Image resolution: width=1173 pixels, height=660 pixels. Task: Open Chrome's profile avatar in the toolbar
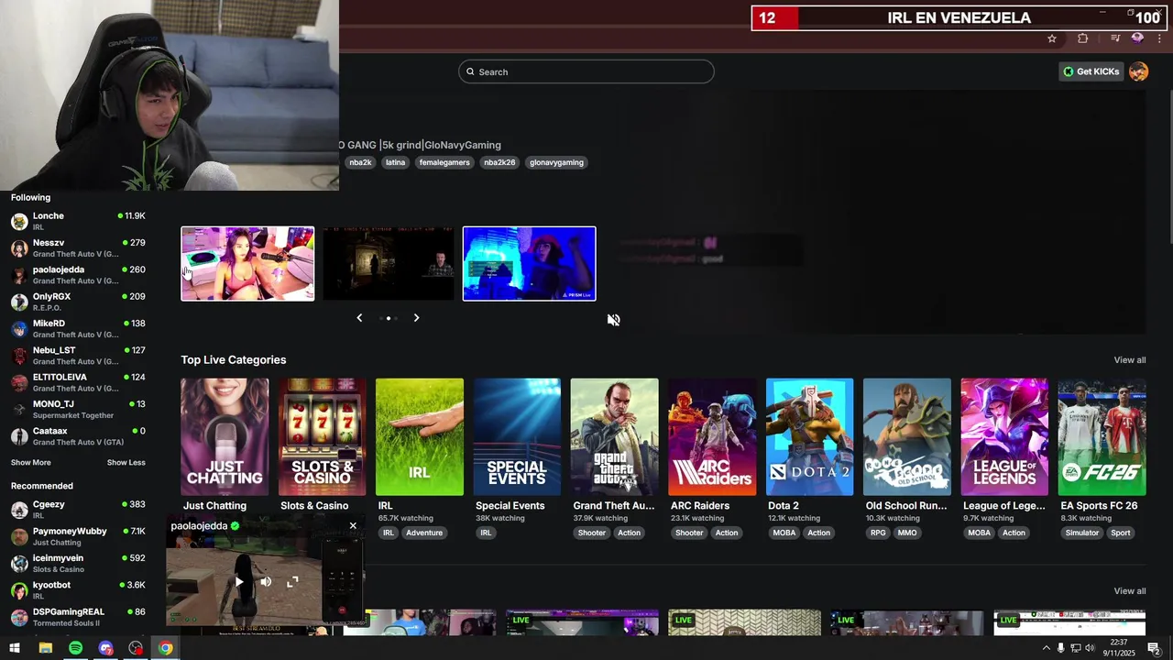pyautogui.click(x=1137, y=38)
